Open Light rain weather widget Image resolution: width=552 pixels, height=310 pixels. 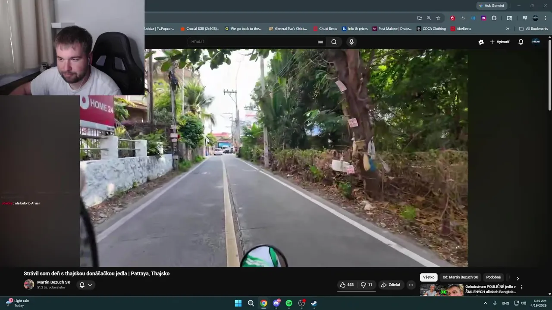click(17, 303)
